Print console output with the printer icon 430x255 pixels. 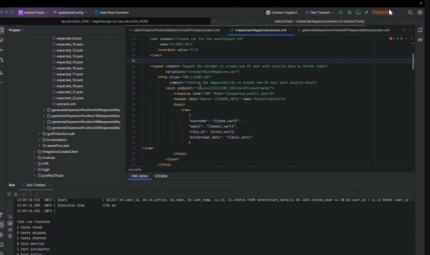click(10, 229)
